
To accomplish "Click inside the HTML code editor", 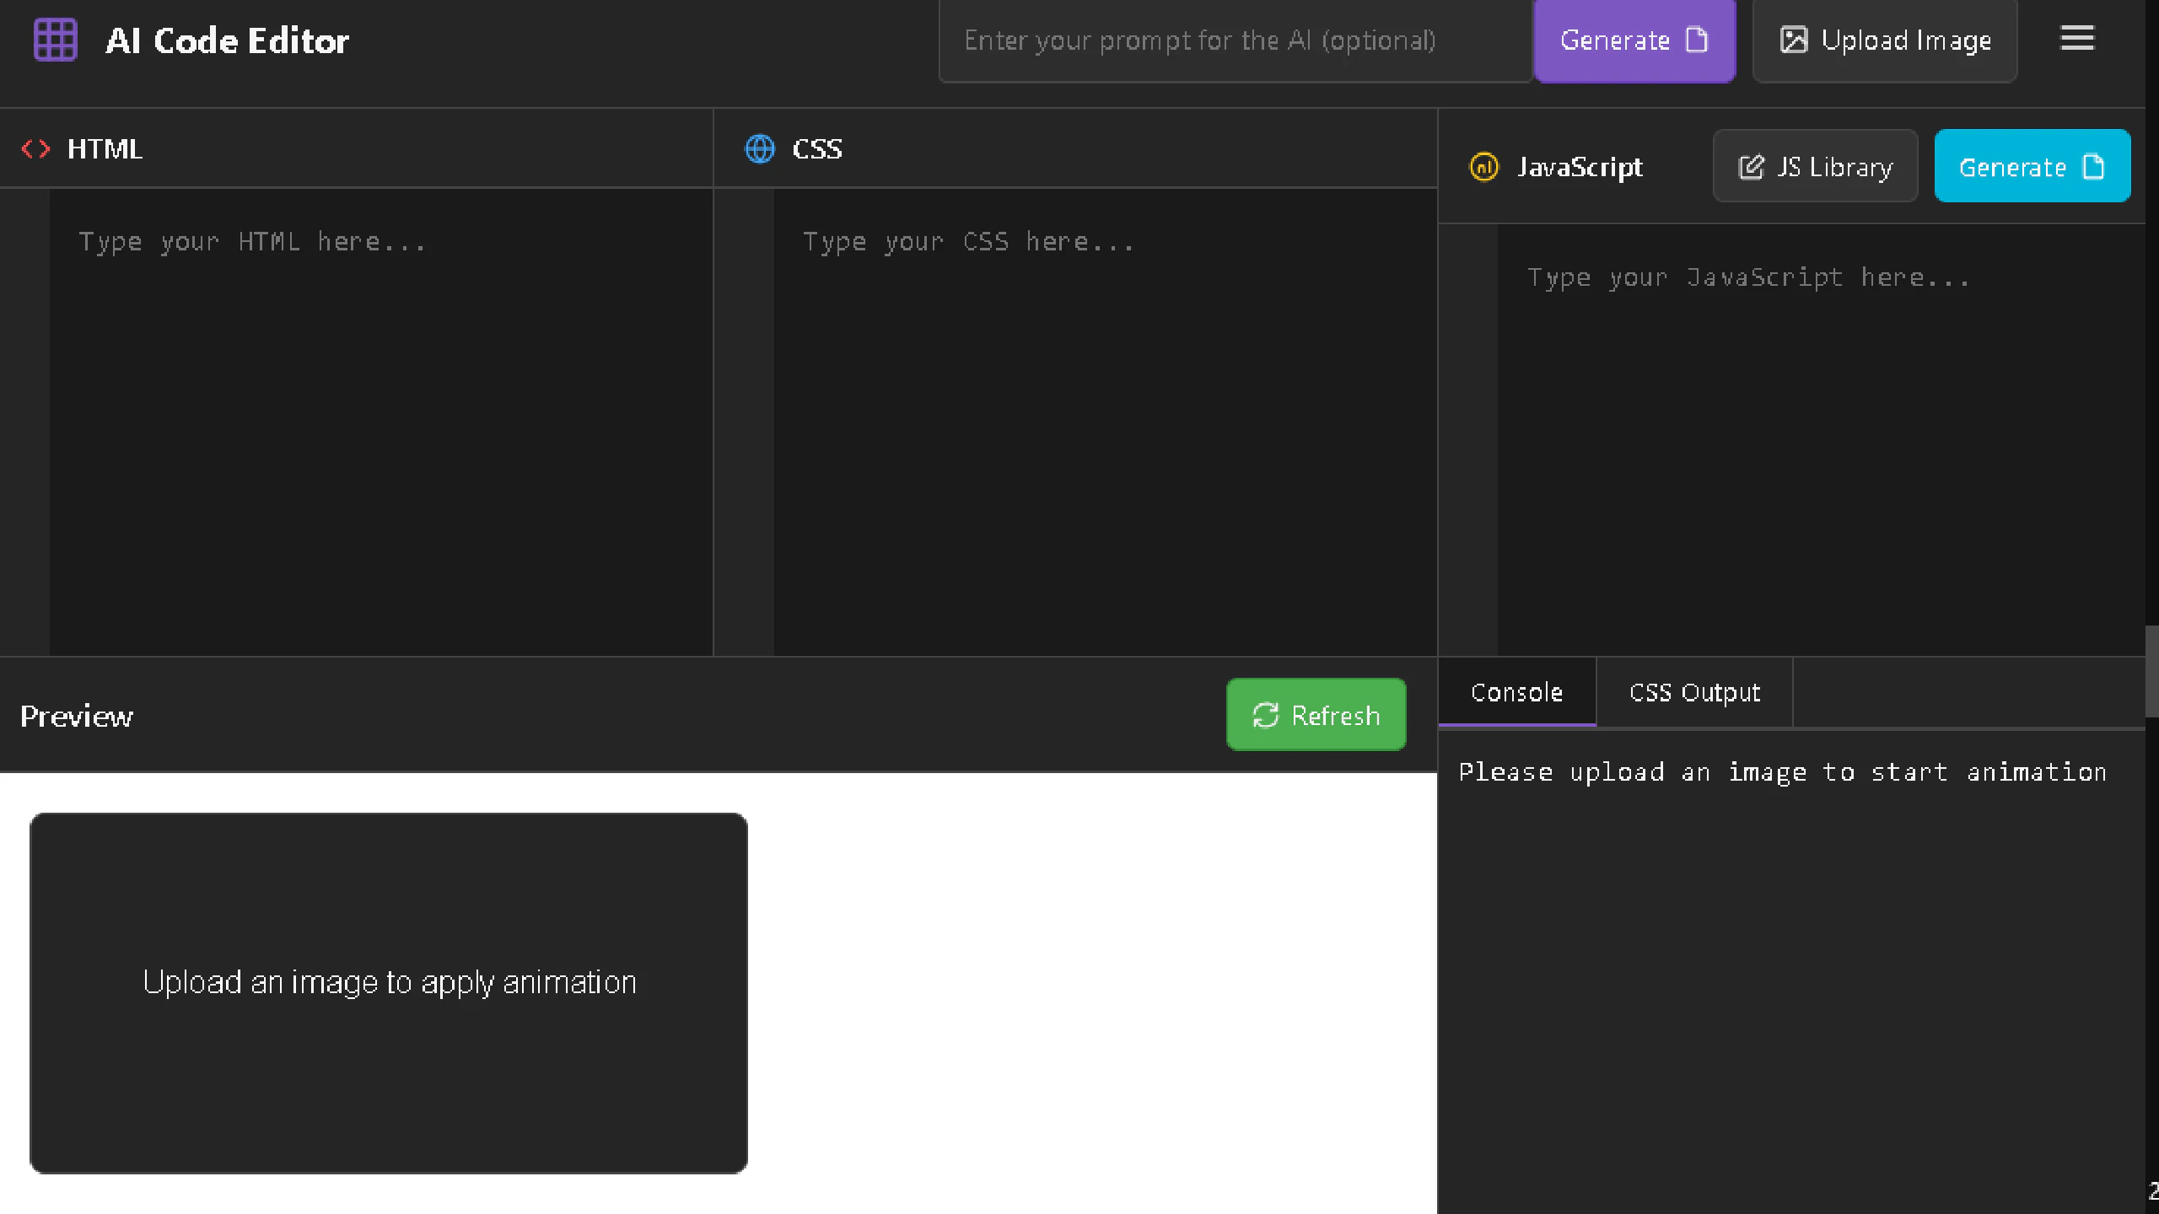I will coord(380,422).
